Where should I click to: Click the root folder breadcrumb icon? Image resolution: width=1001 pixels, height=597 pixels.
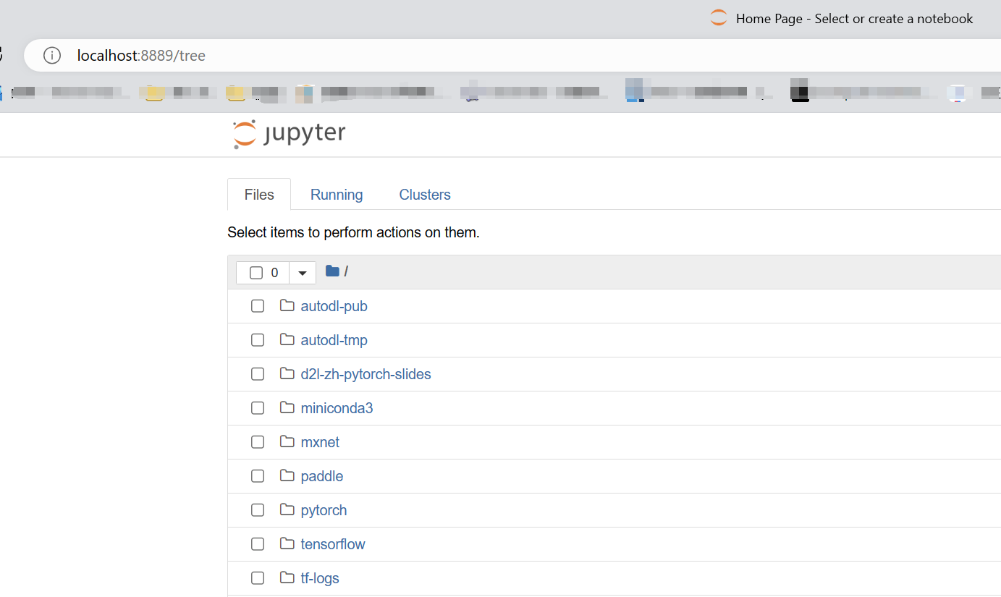pos(332,271)
